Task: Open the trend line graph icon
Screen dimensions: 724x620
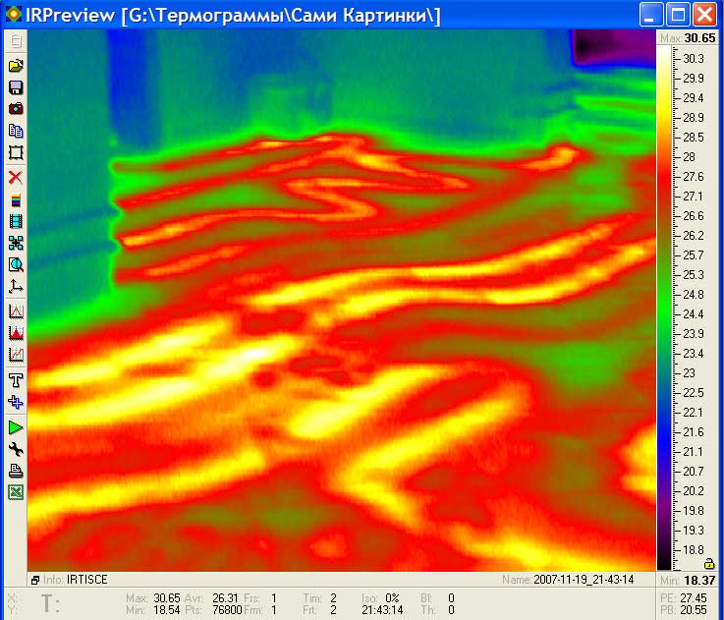Action: tap(16, 355)
